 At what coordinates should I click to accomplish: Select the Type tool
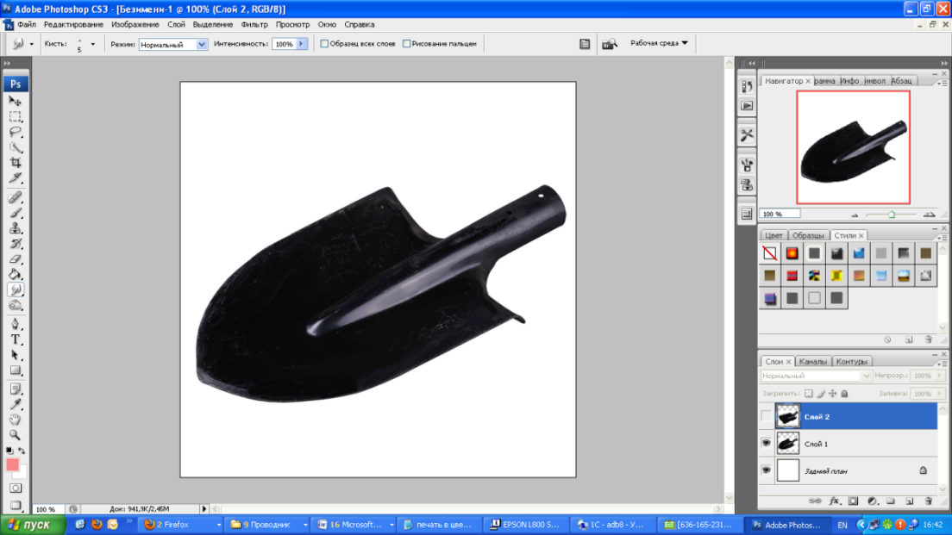[16, 339]
